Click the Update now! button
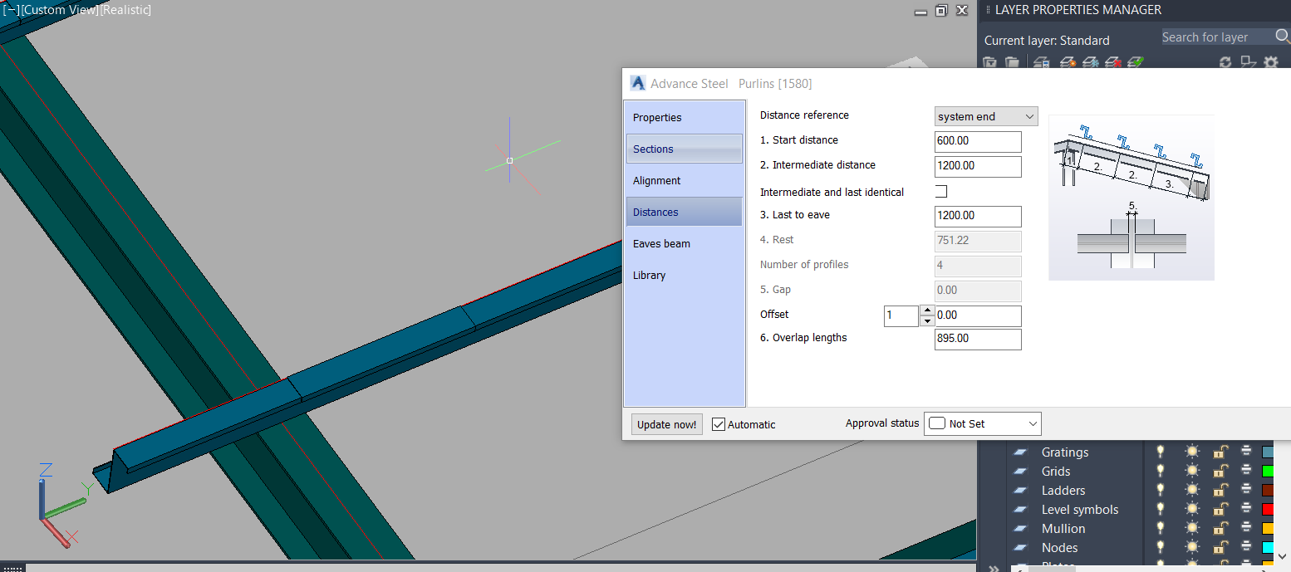1291x572 pixels. point(666,424)
